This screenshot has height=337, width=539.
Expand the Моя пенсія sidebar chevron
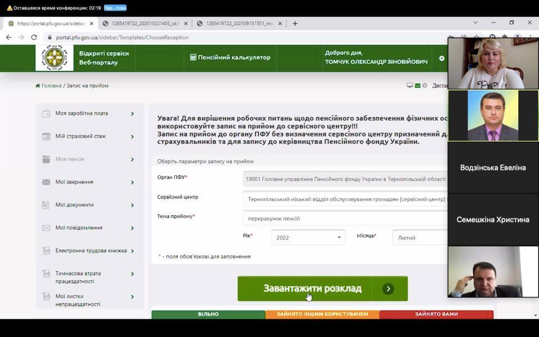[133, 160]
